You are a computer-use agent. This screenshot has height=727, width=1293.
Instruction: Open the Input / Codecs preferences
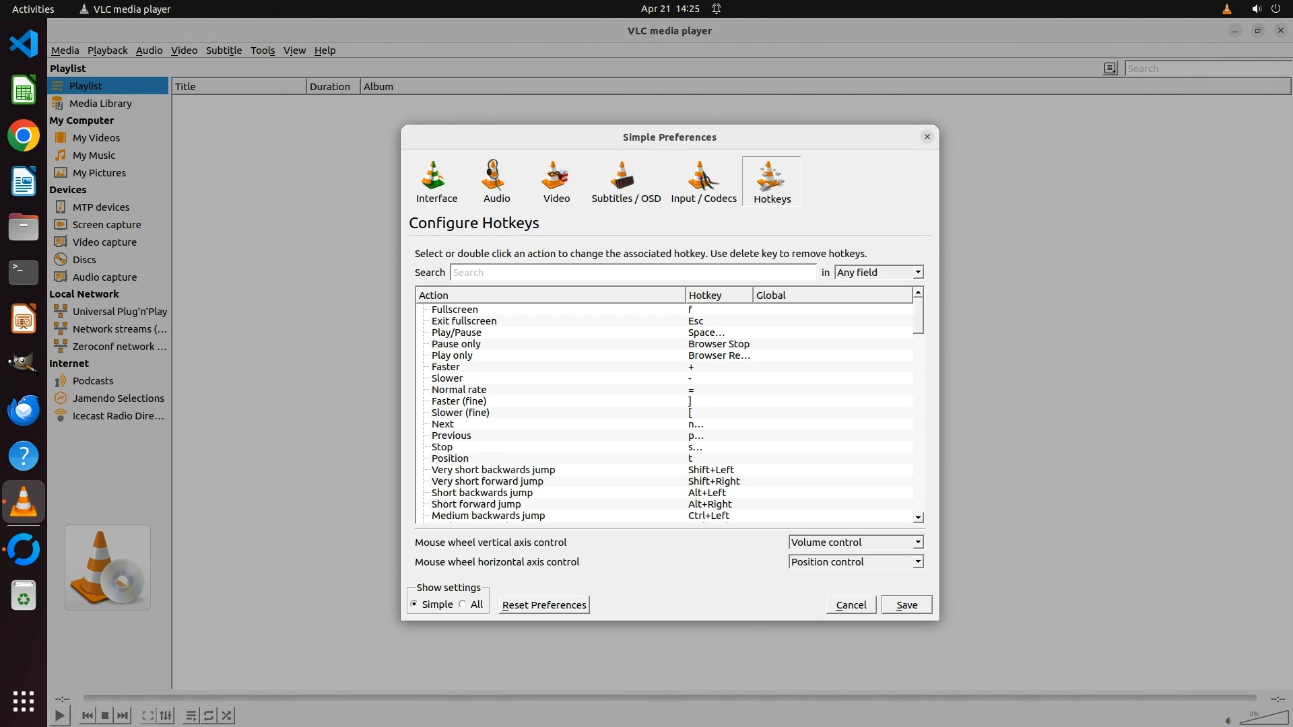click(x=703, y=181)
